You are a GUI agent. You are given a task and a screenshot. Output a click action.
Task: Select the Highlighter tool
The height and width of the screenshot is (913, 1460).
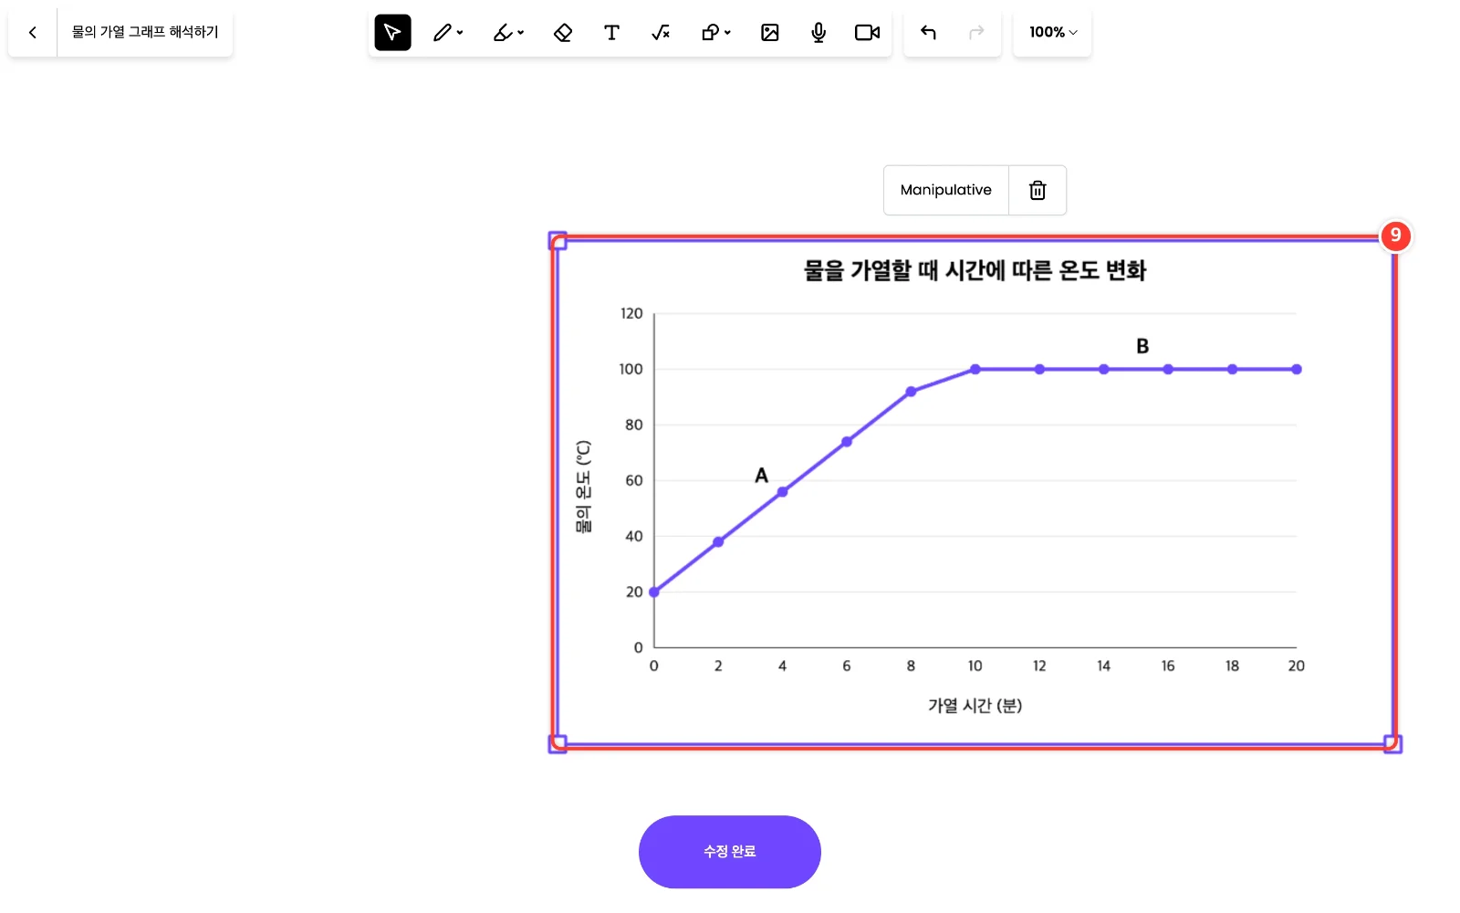(503, 33)
